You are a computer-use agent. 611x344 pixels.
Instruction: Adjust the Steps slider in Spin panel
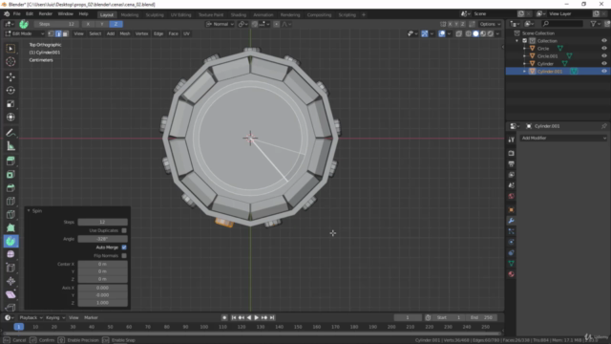(x=102, y=222)
